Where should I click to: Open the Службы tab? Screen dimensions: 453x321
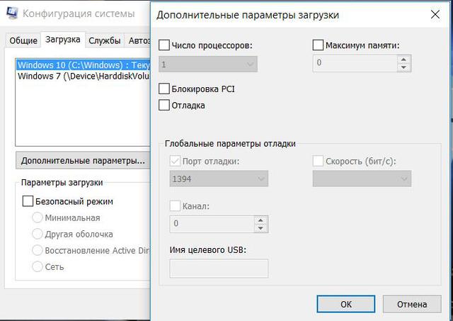(109, 40)
